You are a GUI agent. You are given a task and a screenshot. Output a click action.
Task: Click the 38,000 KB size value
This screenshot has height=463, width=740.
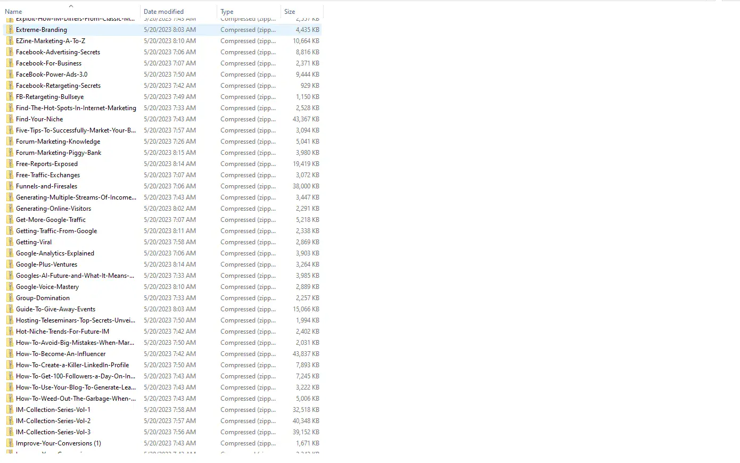pyautogui.click(x=306, y=186)
